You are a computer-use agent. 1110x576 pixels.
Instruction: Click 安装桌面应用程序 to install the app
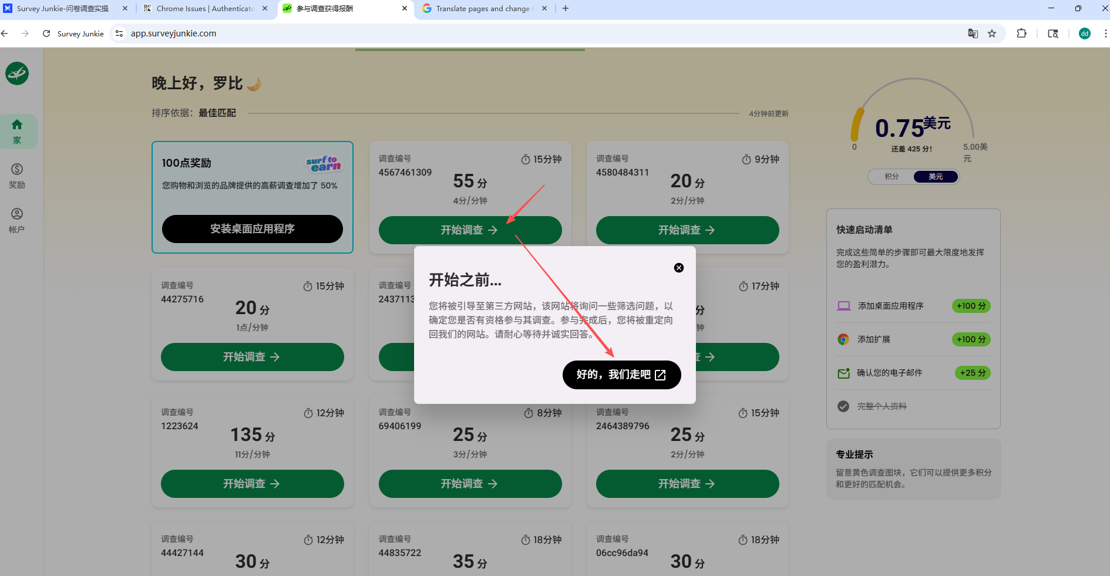tap(253, 229)
